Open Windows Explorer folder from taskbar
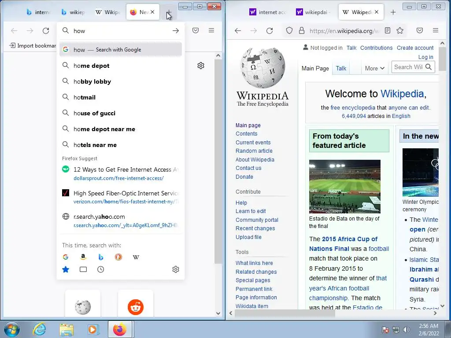This screenshot has width=451, height=338. [67, 329]
